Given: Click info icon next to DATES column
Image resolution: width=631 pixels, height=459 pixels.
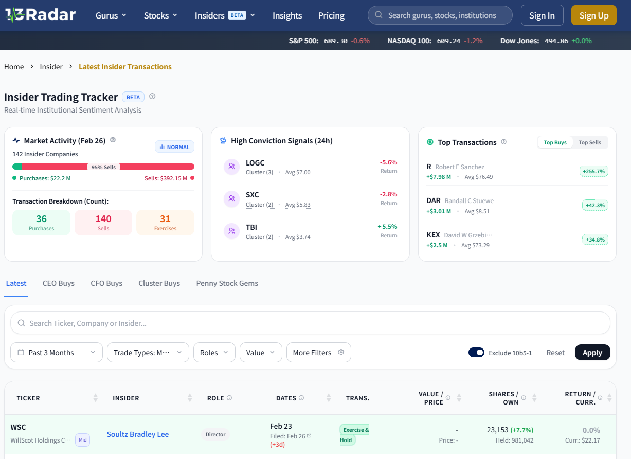Looking at the screenshot, I should click(x=301, y=398).
